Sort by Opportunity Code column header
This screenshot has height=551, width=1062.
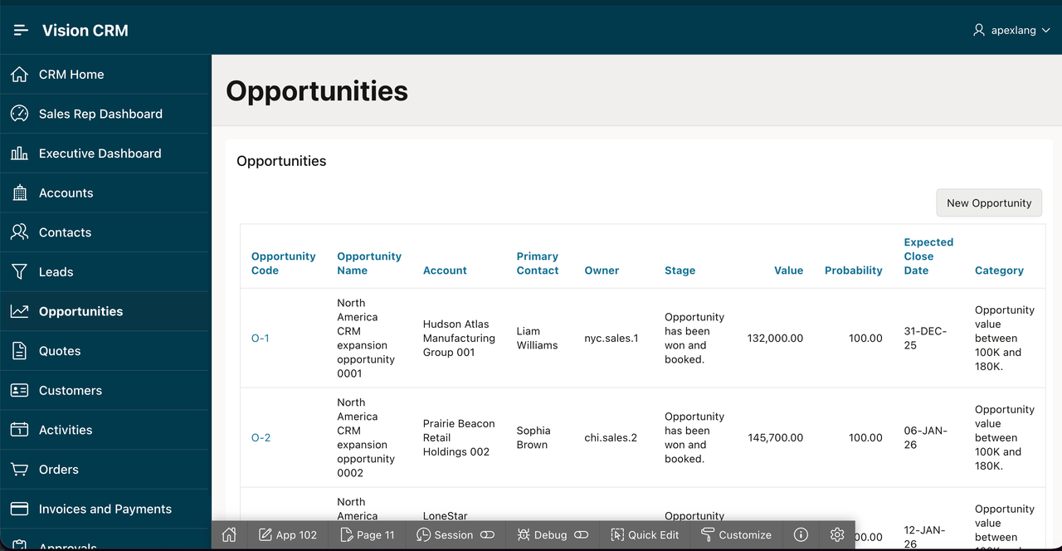point(284,264)
